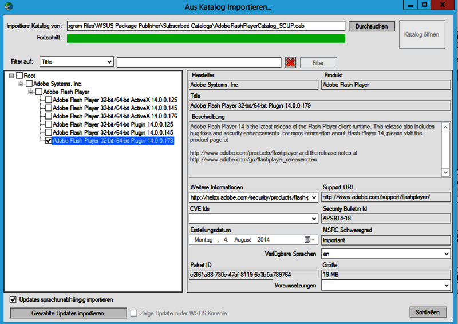Click the Title field text
This screenshot has width=458, height=324.
(320, 106)
